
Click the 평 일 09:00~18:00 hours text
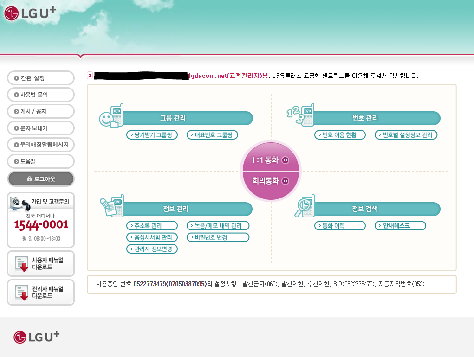tap(41, 239)
